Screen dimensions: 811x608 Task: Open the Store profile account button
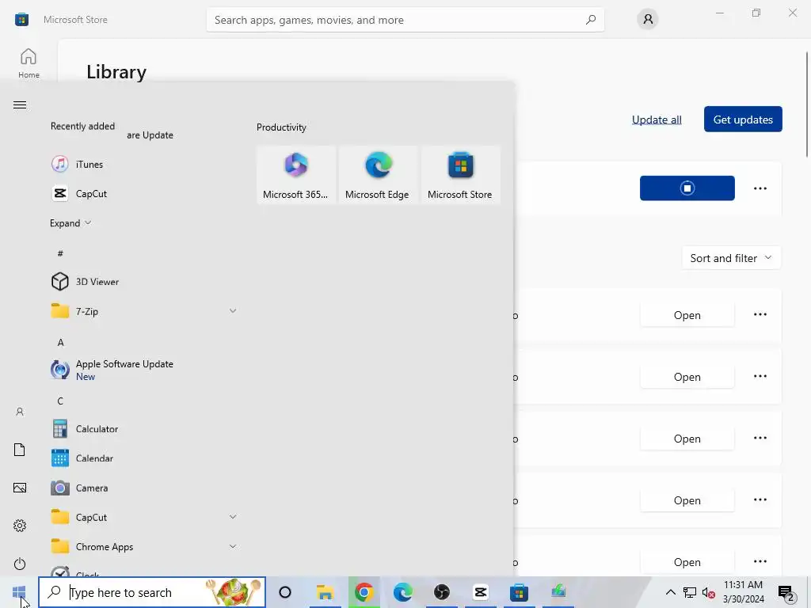pos(648,20)
